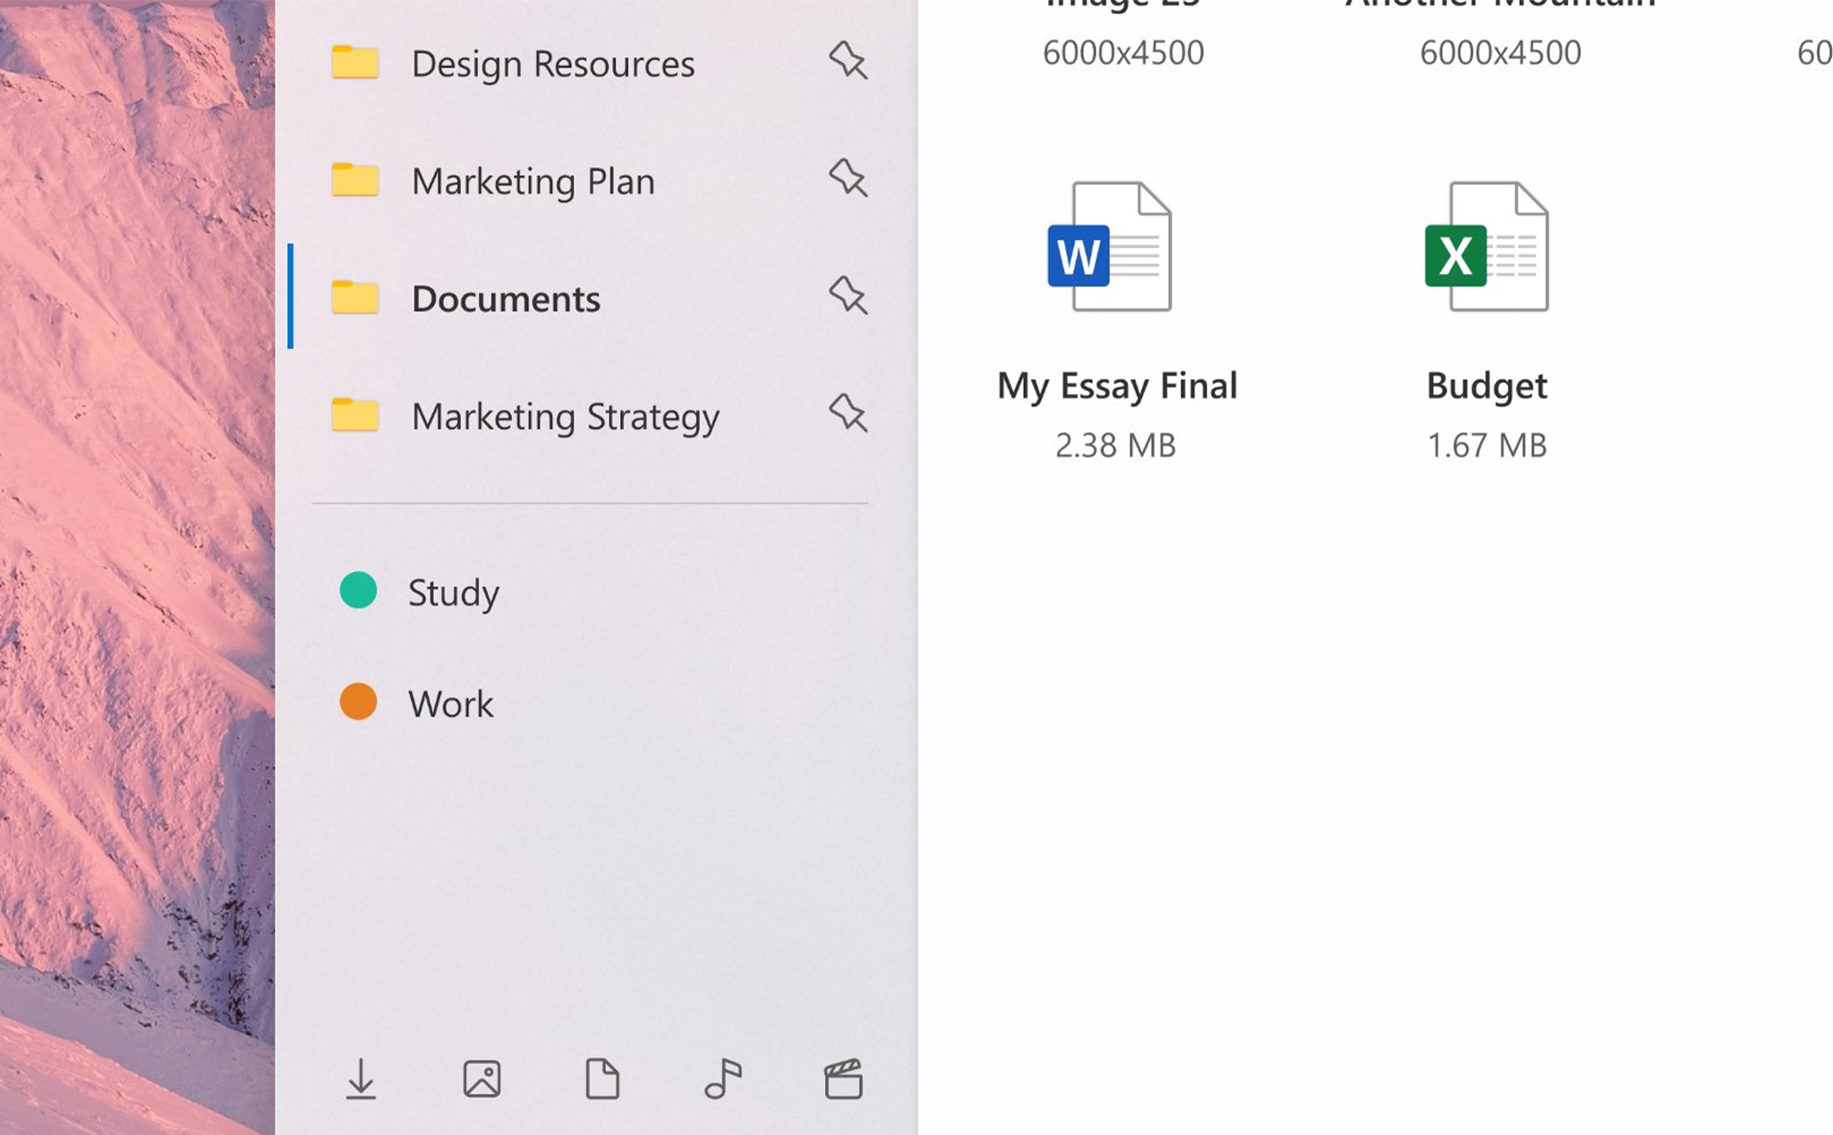
Task: Toggle pin icon on Marketing Plan
Action: [x=849, y=178]
